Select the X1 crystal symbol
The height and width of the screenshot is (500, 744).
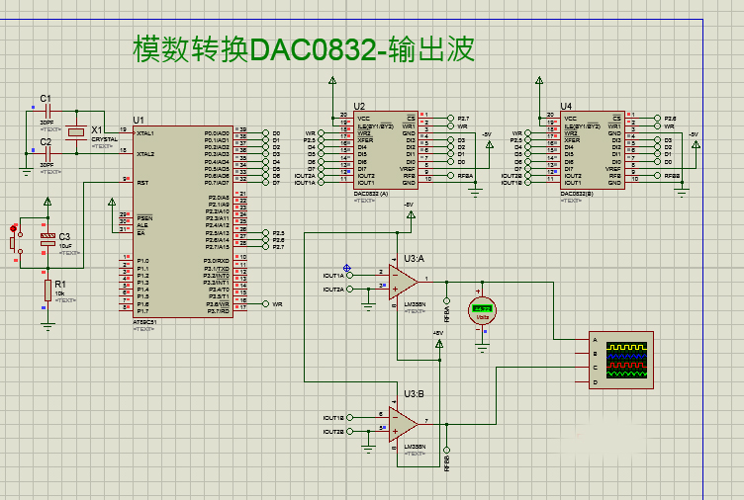coord(76,131)
